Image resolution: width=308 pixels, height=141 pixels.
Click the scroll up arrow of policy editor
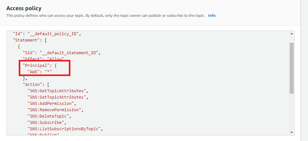[x=291, y=34]
